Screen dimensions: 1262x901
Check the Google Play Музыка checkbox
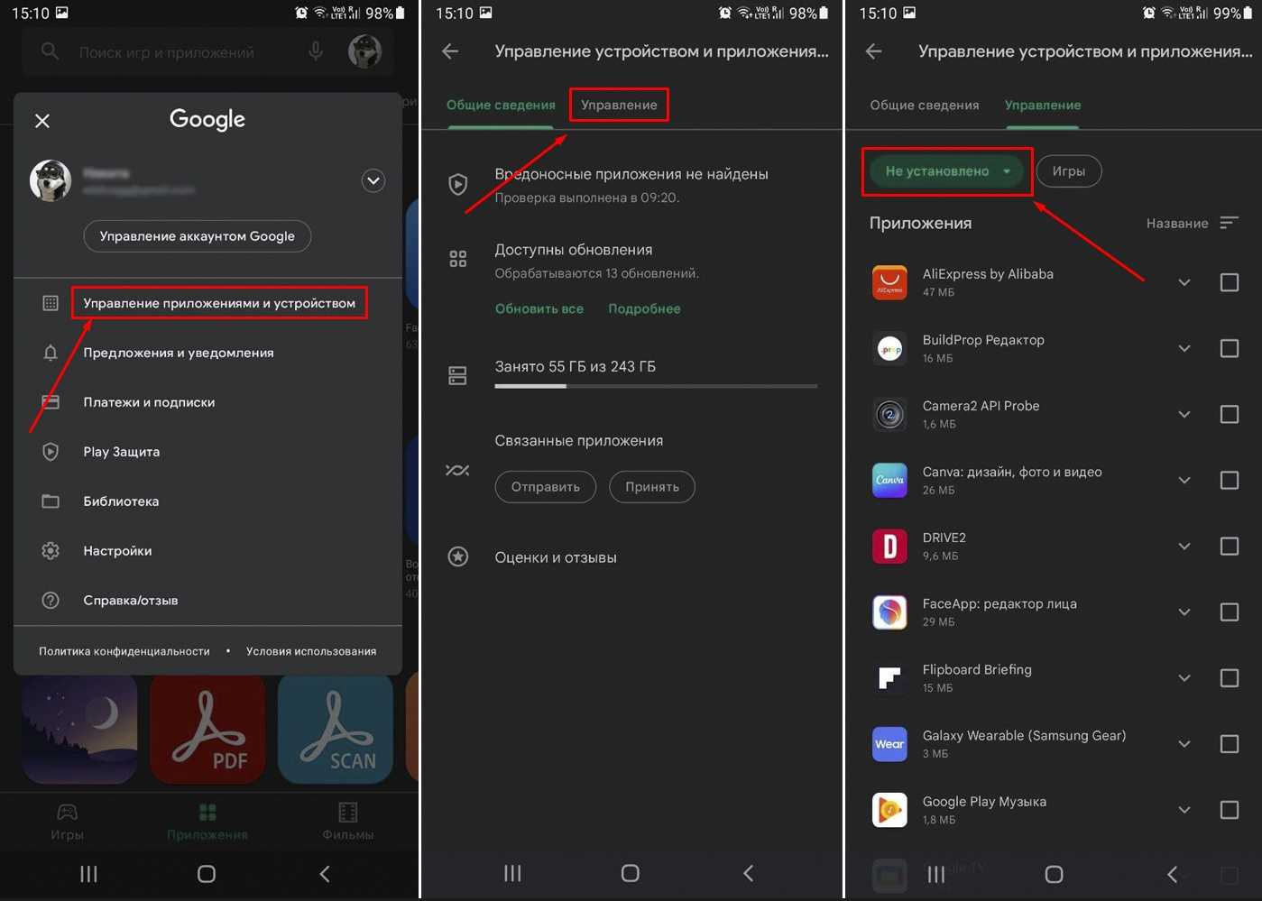coord(1230,810)
